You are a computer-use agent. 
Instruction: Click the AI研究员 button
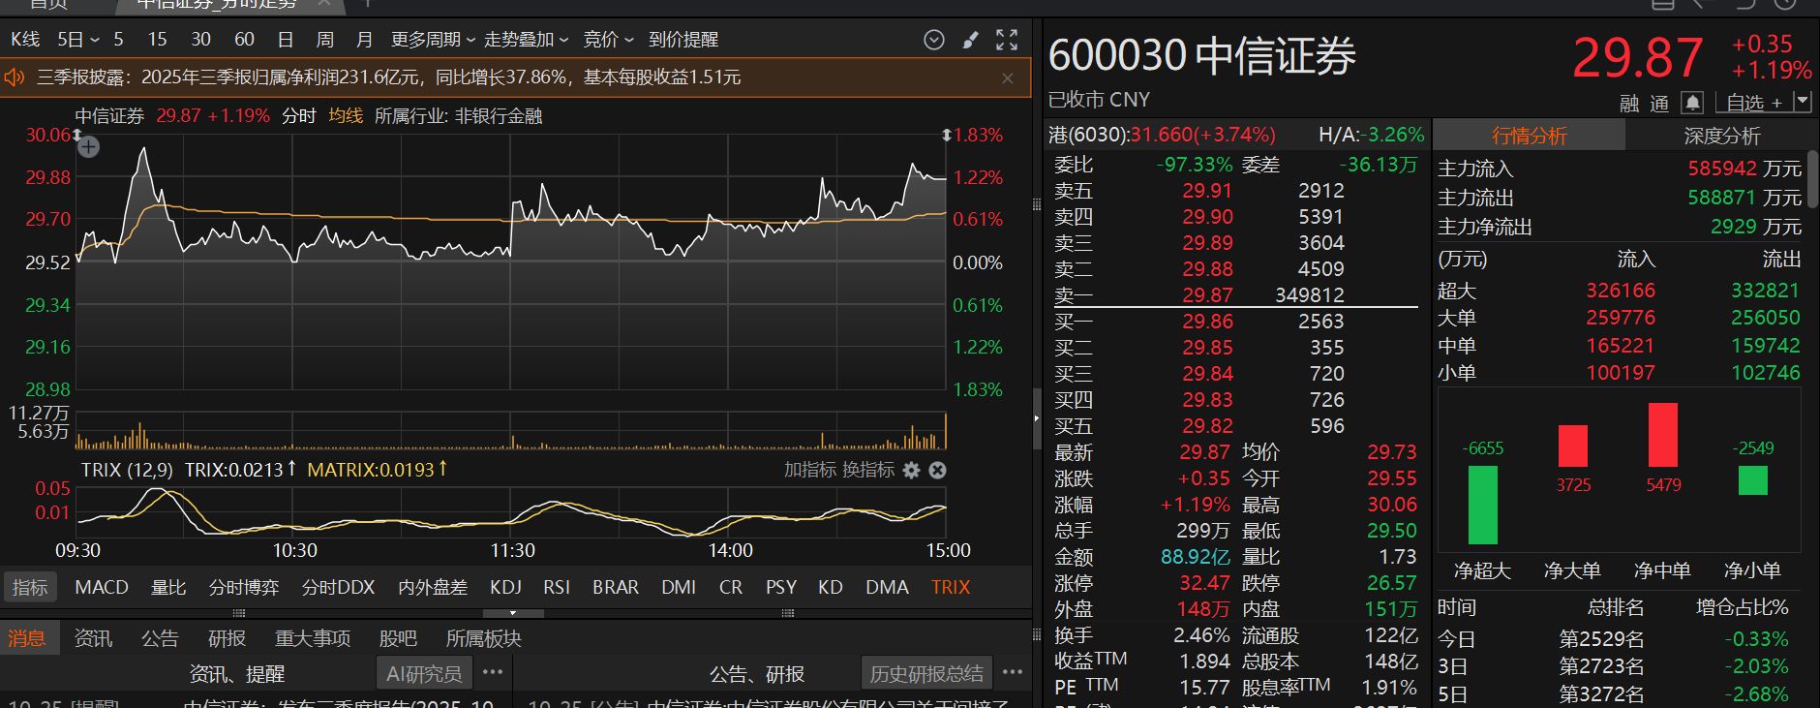click(424, 674)
